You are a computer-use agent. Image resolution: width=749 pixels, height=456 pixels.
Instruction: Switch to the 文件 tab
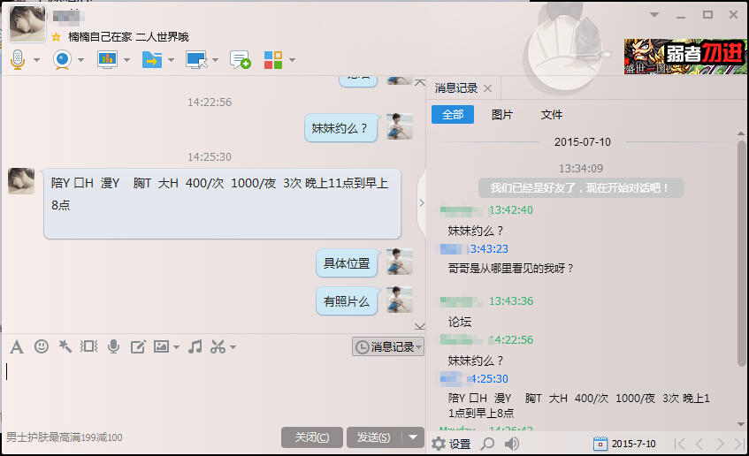[551, 115]
